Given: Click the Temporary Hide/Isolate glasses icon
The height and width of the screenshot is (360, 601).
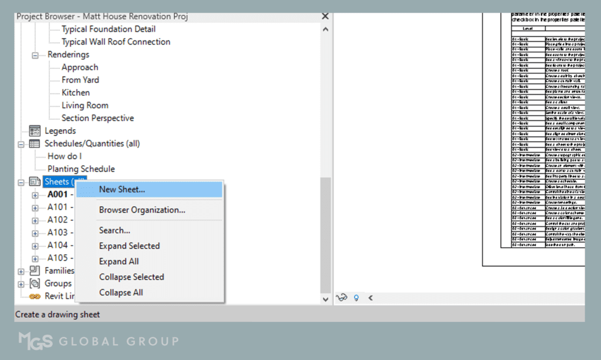Looking at the screenshot, I should click(x=342, y=298).
